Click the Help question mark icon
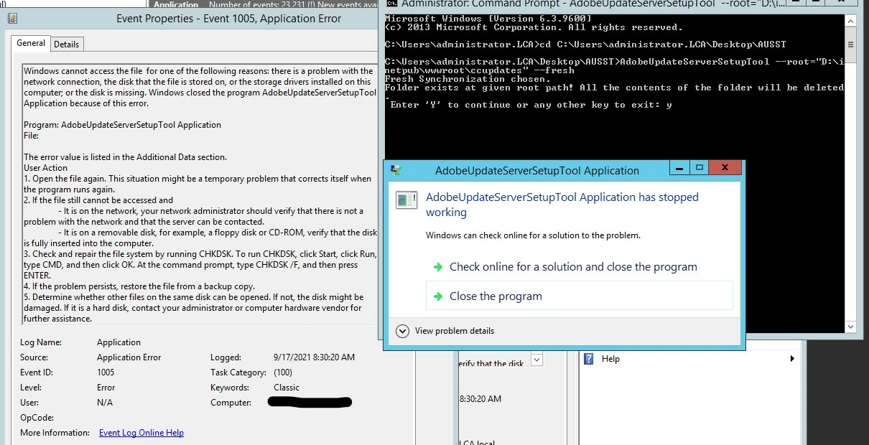Screen dimensions: 869x445 (x=589, y=359)
